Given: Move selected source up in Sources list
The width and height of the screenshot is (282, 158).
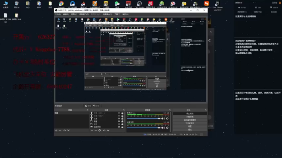Looking at the screenshot, I should point(104,130).
